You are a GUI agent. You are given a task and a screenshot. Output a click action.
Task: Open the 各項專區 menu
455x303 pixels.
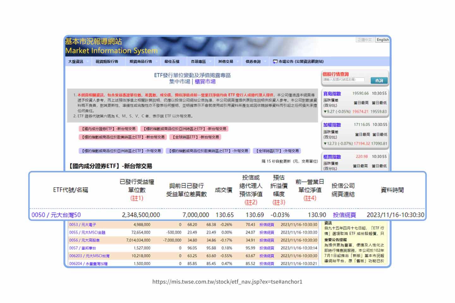[198, 62]
